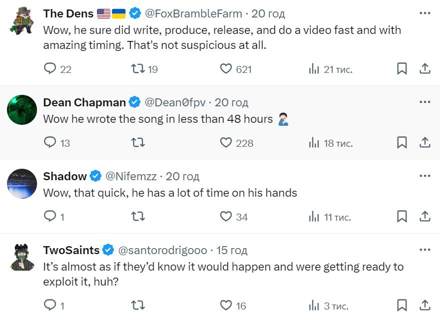Retweet The Dens post
The height and width of the screenshot is (321, 440).
point(137,69)
